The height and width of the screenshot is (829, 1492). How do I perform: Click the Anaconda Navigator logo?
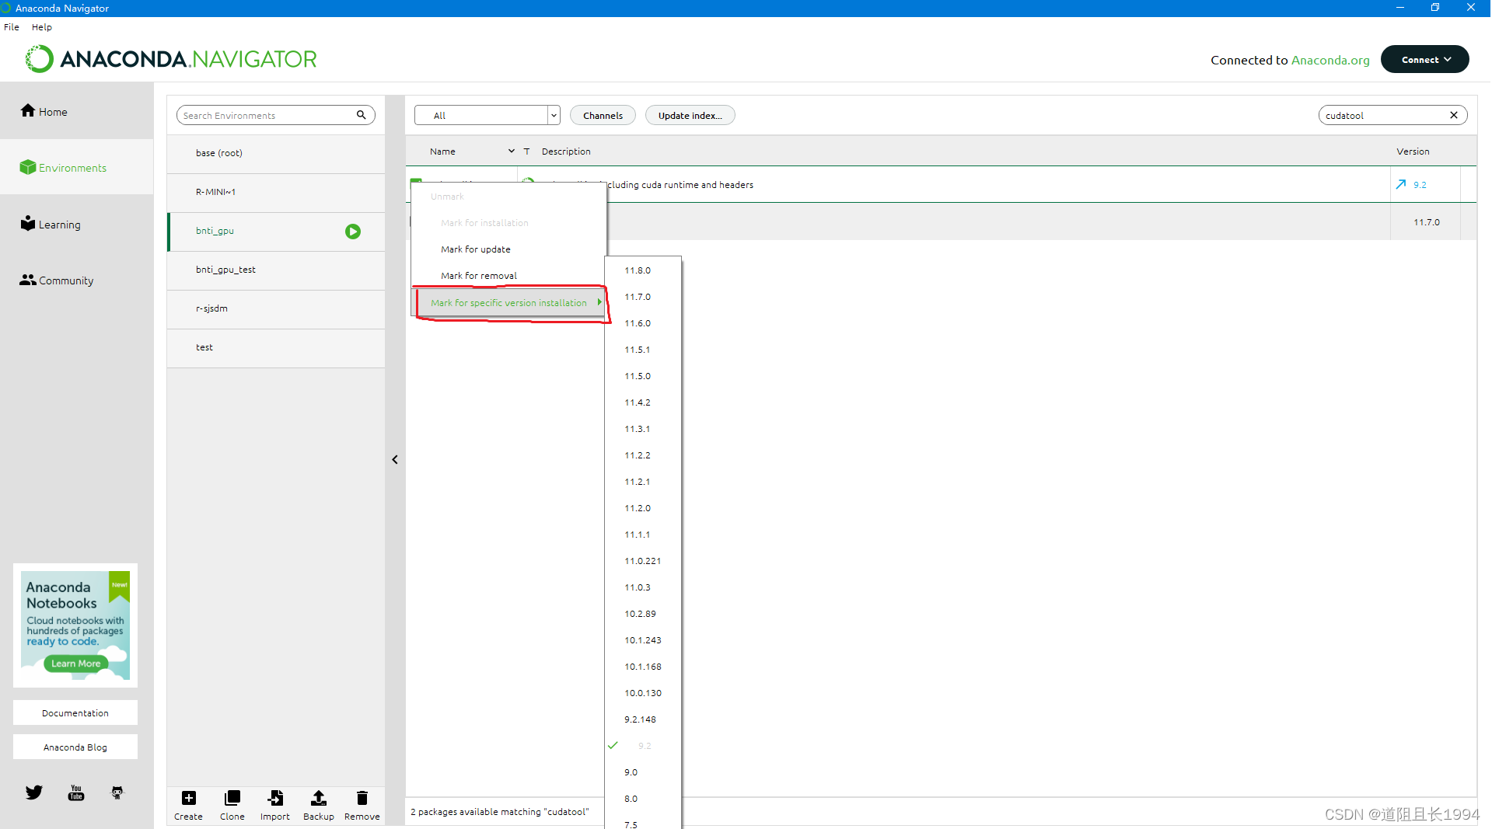(171, 59)
